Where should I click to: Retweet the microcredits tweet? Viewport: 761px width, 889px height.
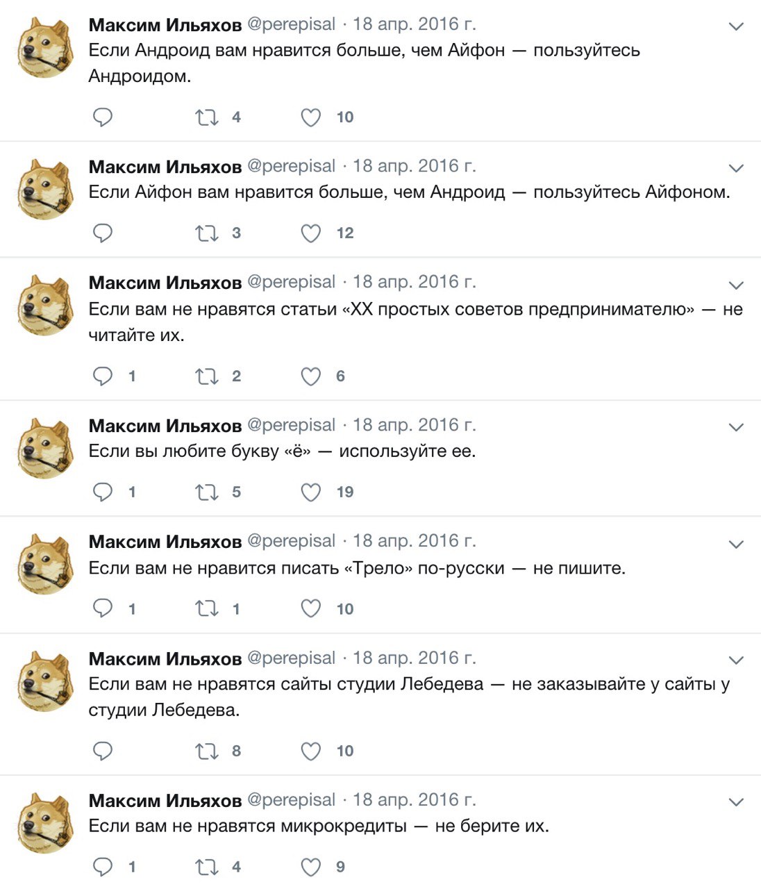tap(207, 867)
